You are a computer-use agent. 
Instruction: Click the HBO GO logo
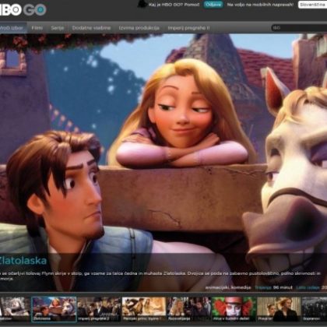click(23, 9)
